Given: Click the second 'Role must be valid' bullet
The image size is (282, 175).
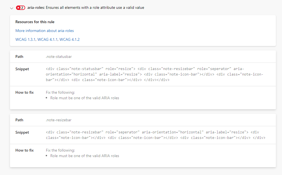Looking at the screenshot, I should (84, 156).
